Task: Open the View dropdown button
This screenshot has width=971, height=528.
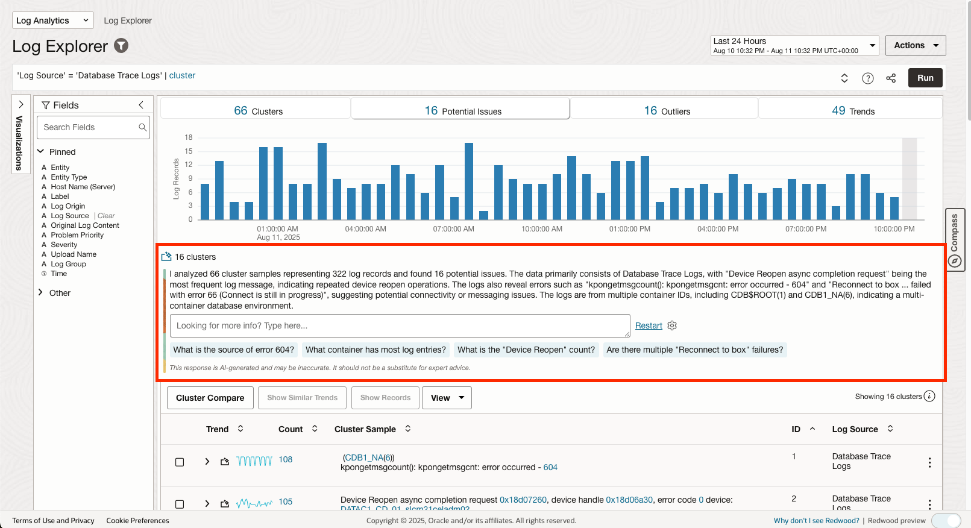Action: (x=447, y=398)
